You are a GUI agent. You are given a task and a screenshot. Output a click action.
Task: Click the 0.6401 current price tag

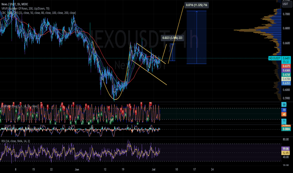(x=286, y=59)
